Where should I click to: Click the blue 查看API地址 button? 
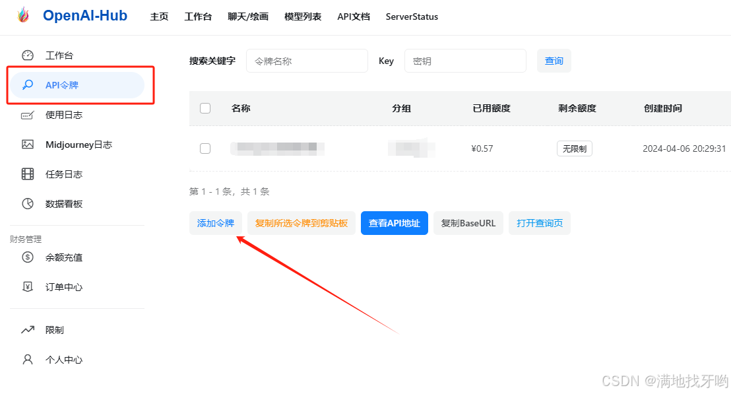pyautogui.click(x=395, y=223)
